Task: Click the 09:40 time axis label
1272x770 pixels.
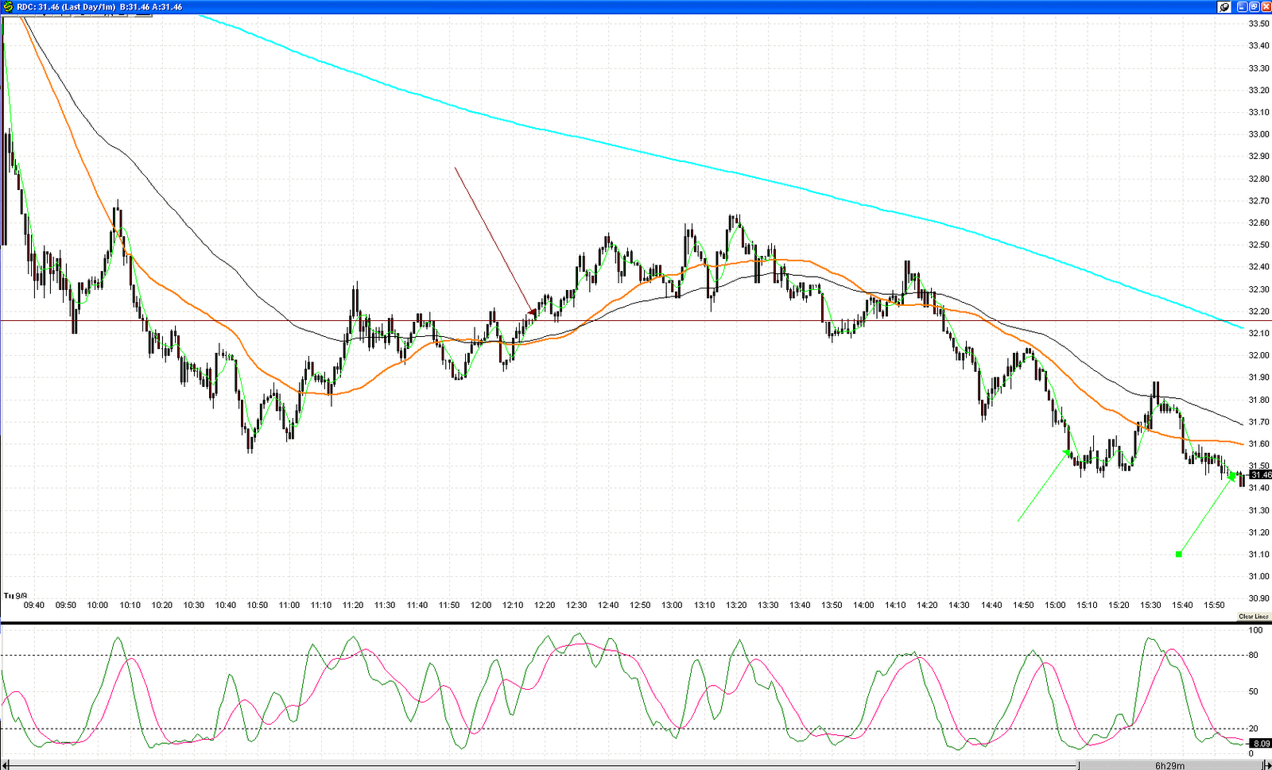Action: (x=33, y=605)
